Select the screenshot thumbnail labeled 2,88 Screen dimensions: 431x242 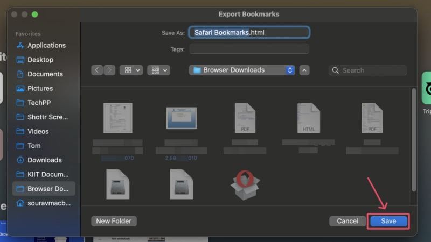[x=182, y=118]
